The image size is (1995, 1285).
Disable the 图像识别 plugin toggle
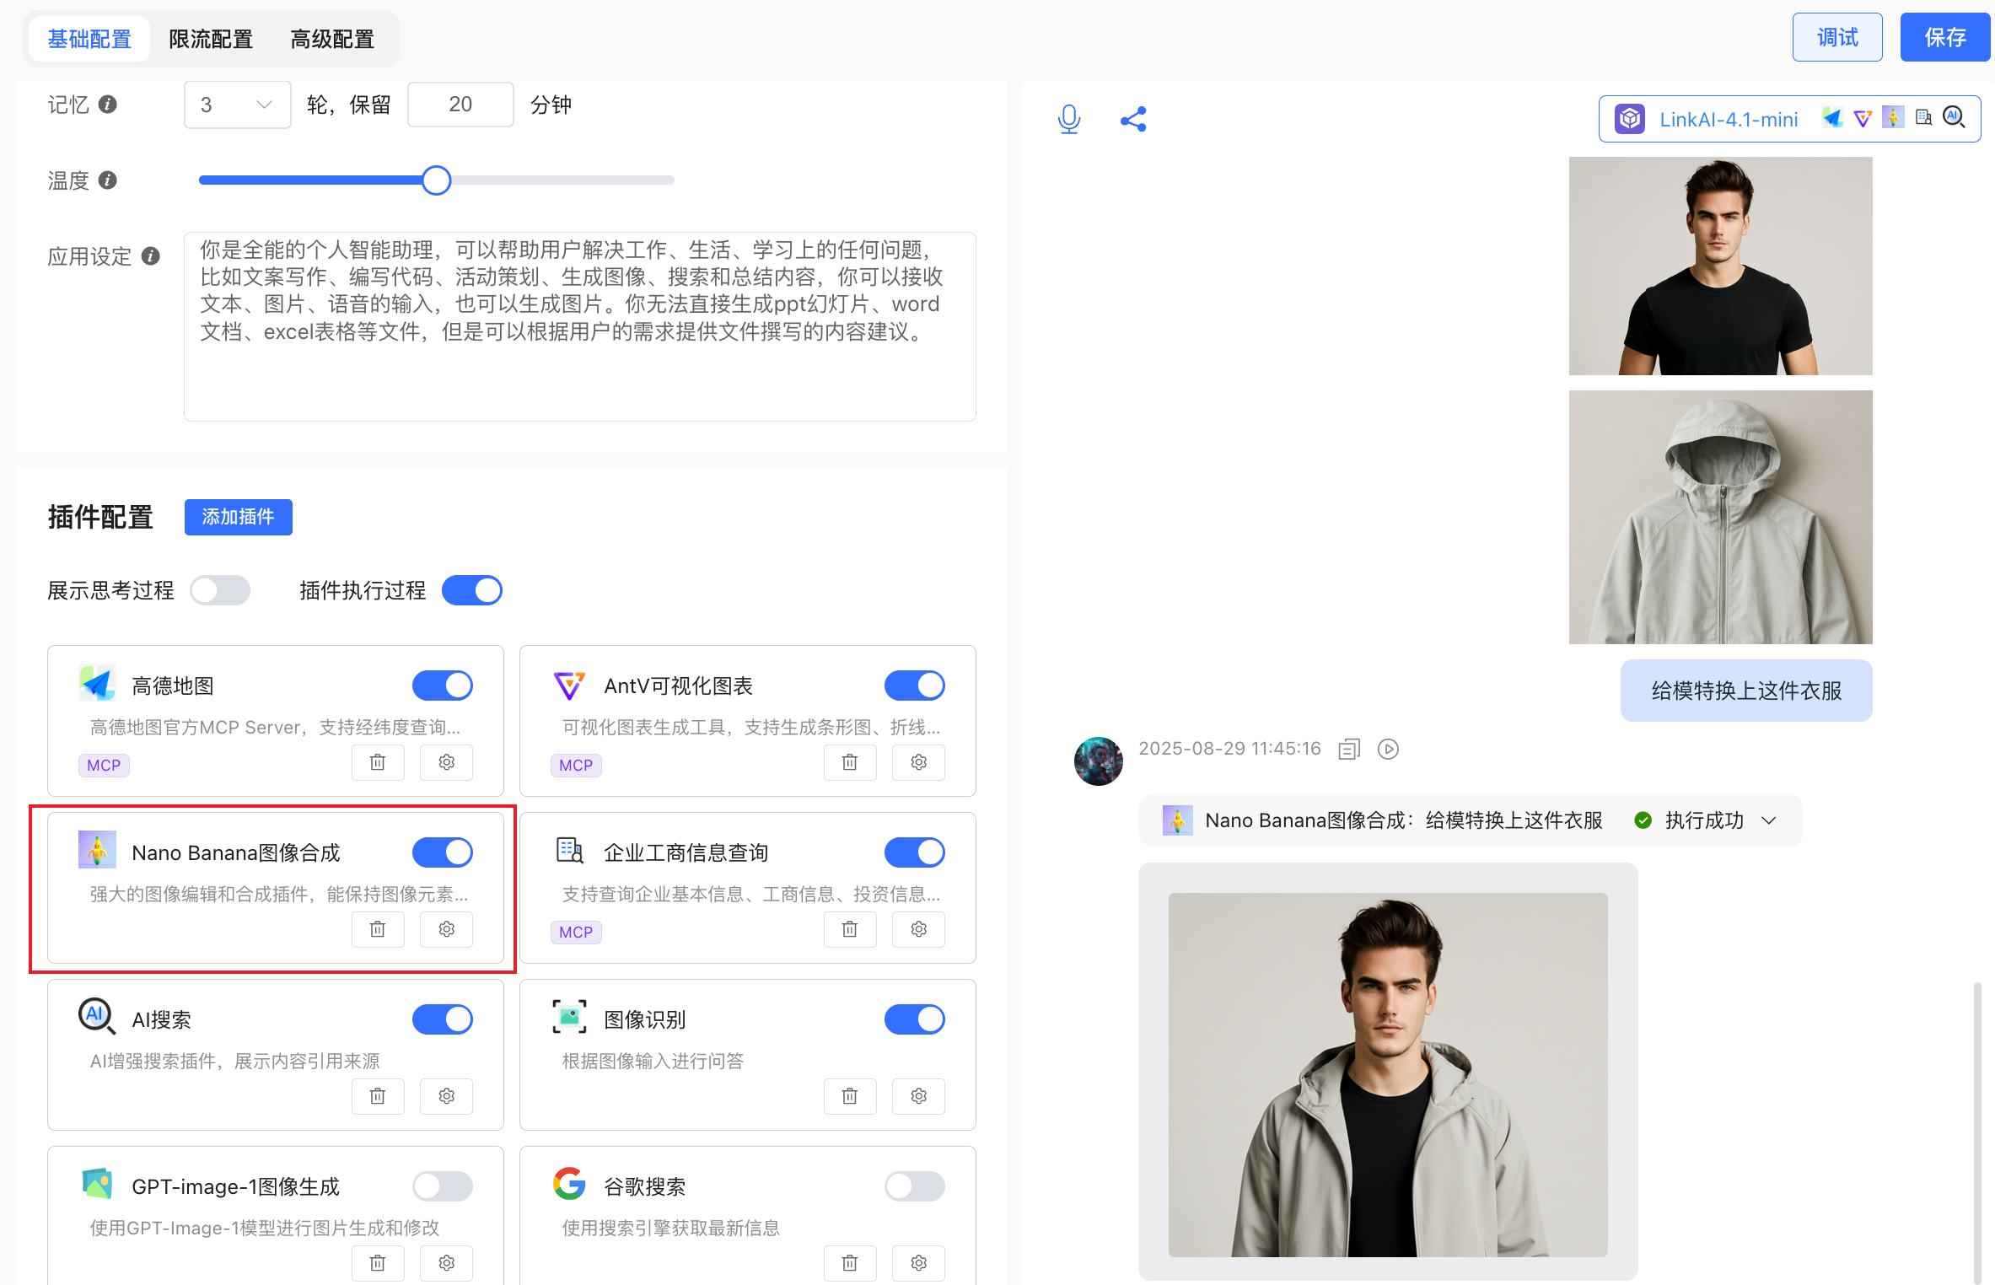[x=915, y=1019]
